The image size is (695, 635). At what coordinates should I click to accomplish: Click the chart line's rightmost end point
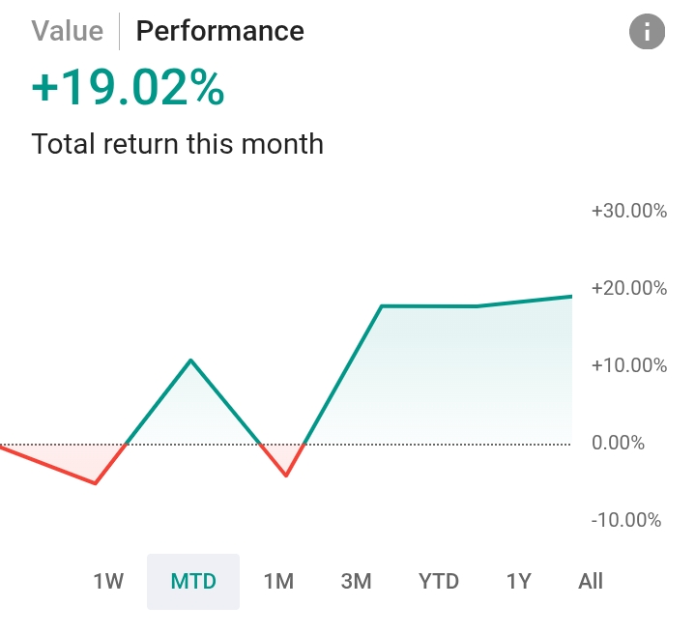coord(570,297)
